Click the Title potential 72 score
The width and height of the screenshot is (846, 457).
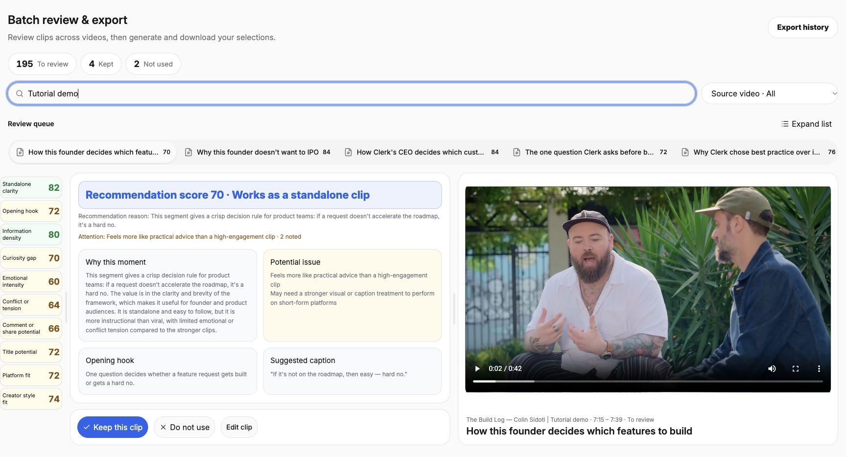[x=31, y=352]
